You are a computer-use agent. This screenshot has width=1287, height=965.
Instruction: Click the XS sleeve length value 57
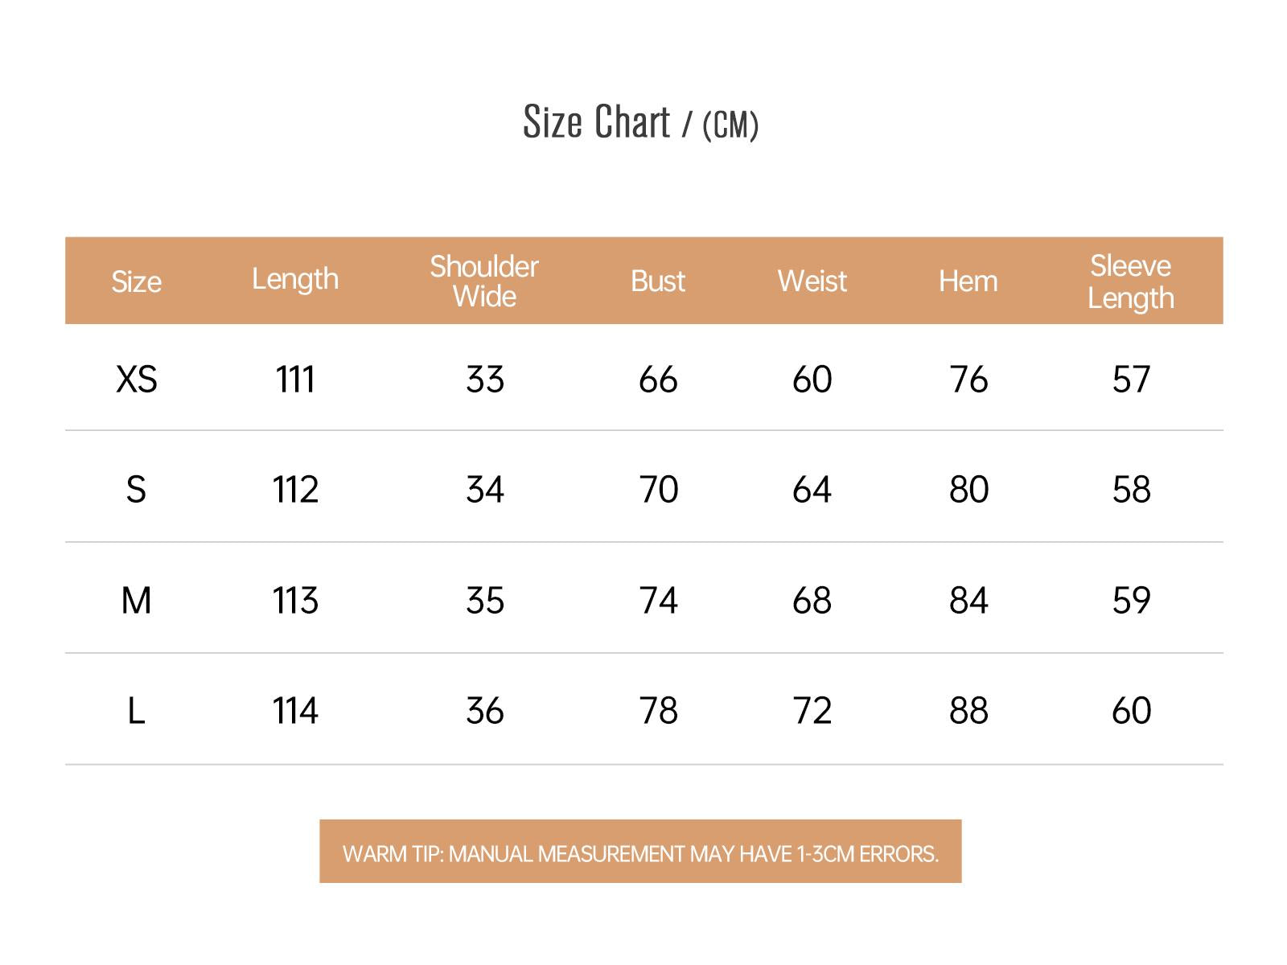[x=1131, y=379]
